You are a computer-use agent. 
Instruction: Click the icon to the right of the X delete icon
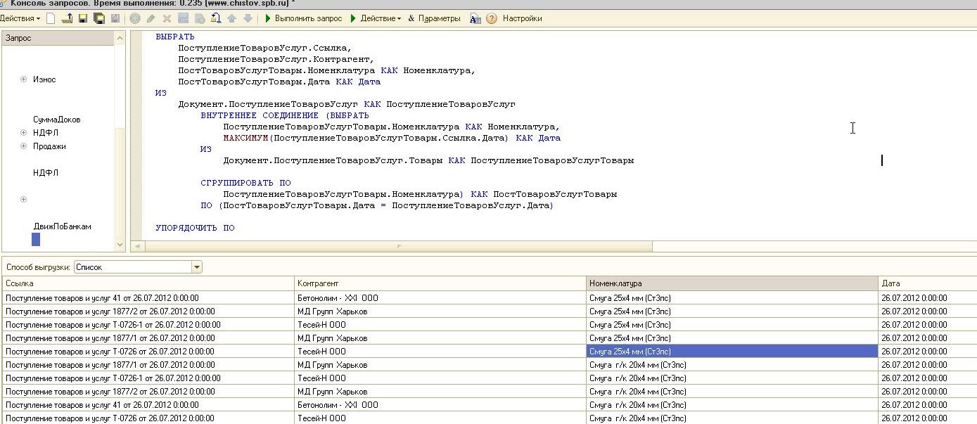tap(183, 18)
